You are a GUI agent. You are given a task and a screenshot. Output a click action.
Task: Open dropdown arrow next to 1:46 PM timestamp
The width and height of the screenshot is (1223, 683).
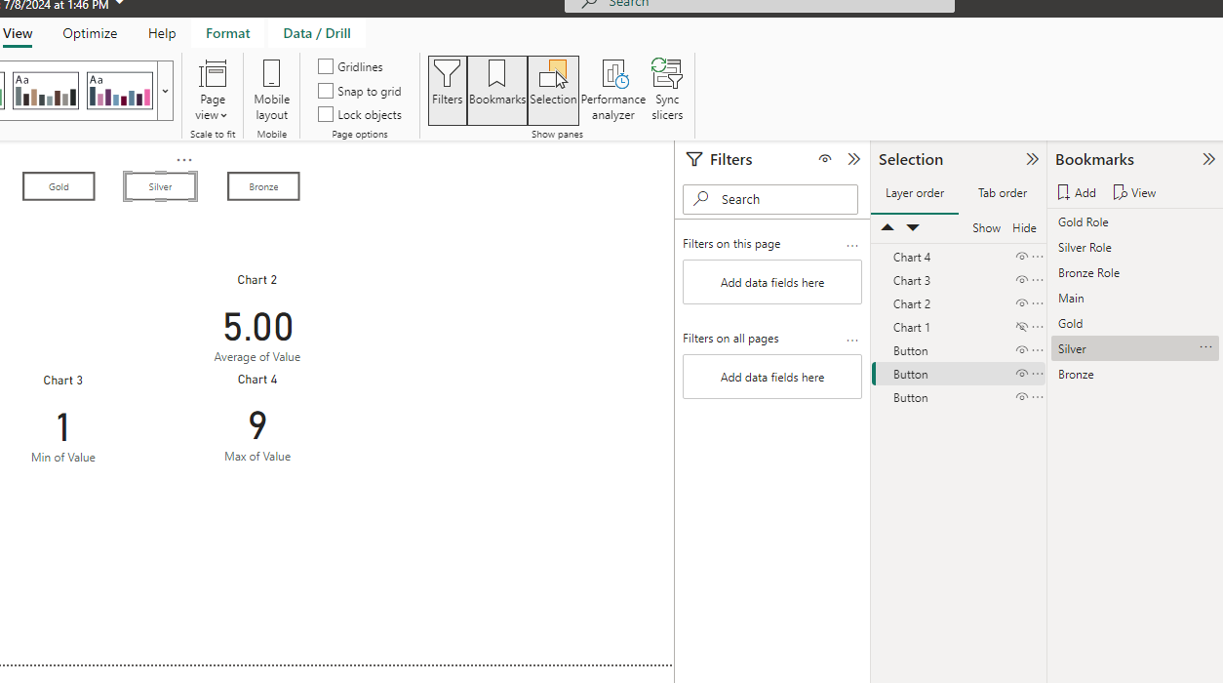(x=119, y=4)
